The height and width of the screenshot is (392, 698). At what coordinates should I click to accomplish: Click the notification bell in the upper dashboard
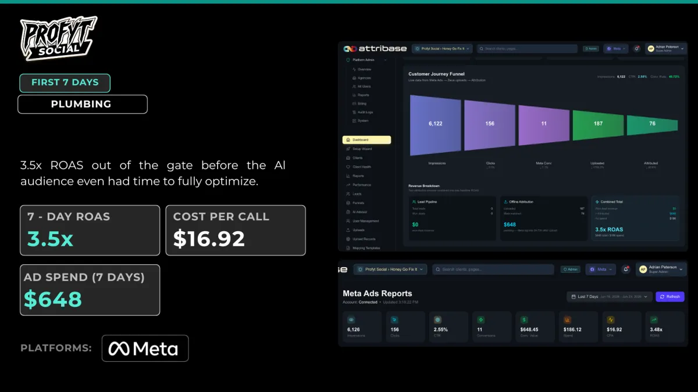tap(637, 49)
